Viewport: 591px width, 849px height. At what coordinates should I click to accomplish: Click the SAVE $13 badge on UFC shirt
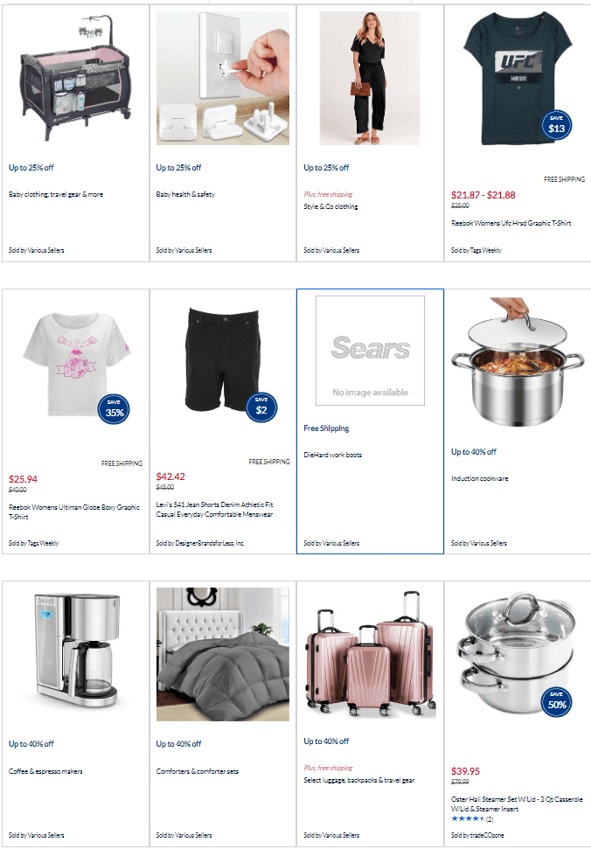click(556, 125)
